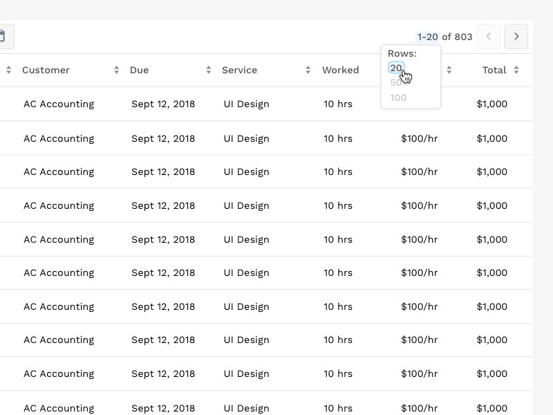Sort table by the Service column arrows
Viewport: 553px width, 415px height.
(x=308, y=70)
